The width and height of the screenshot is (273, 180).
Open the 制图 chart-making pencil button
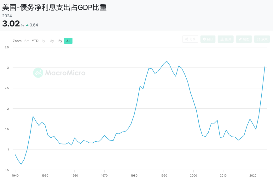pos(244,39)
